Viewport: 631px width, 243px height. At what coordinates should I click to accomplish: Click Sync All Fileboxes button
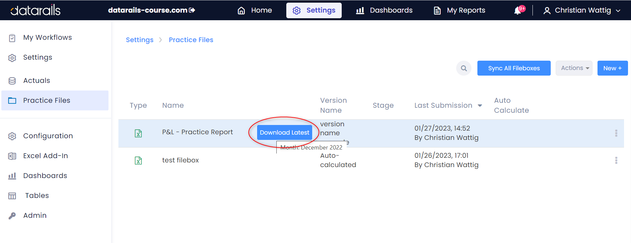pyautogui.click(x=514, y=68)
